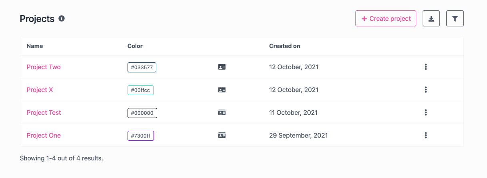Click the ID card icon for Project Two
This screenshot has width=487, height=178.
click(222, 67)
